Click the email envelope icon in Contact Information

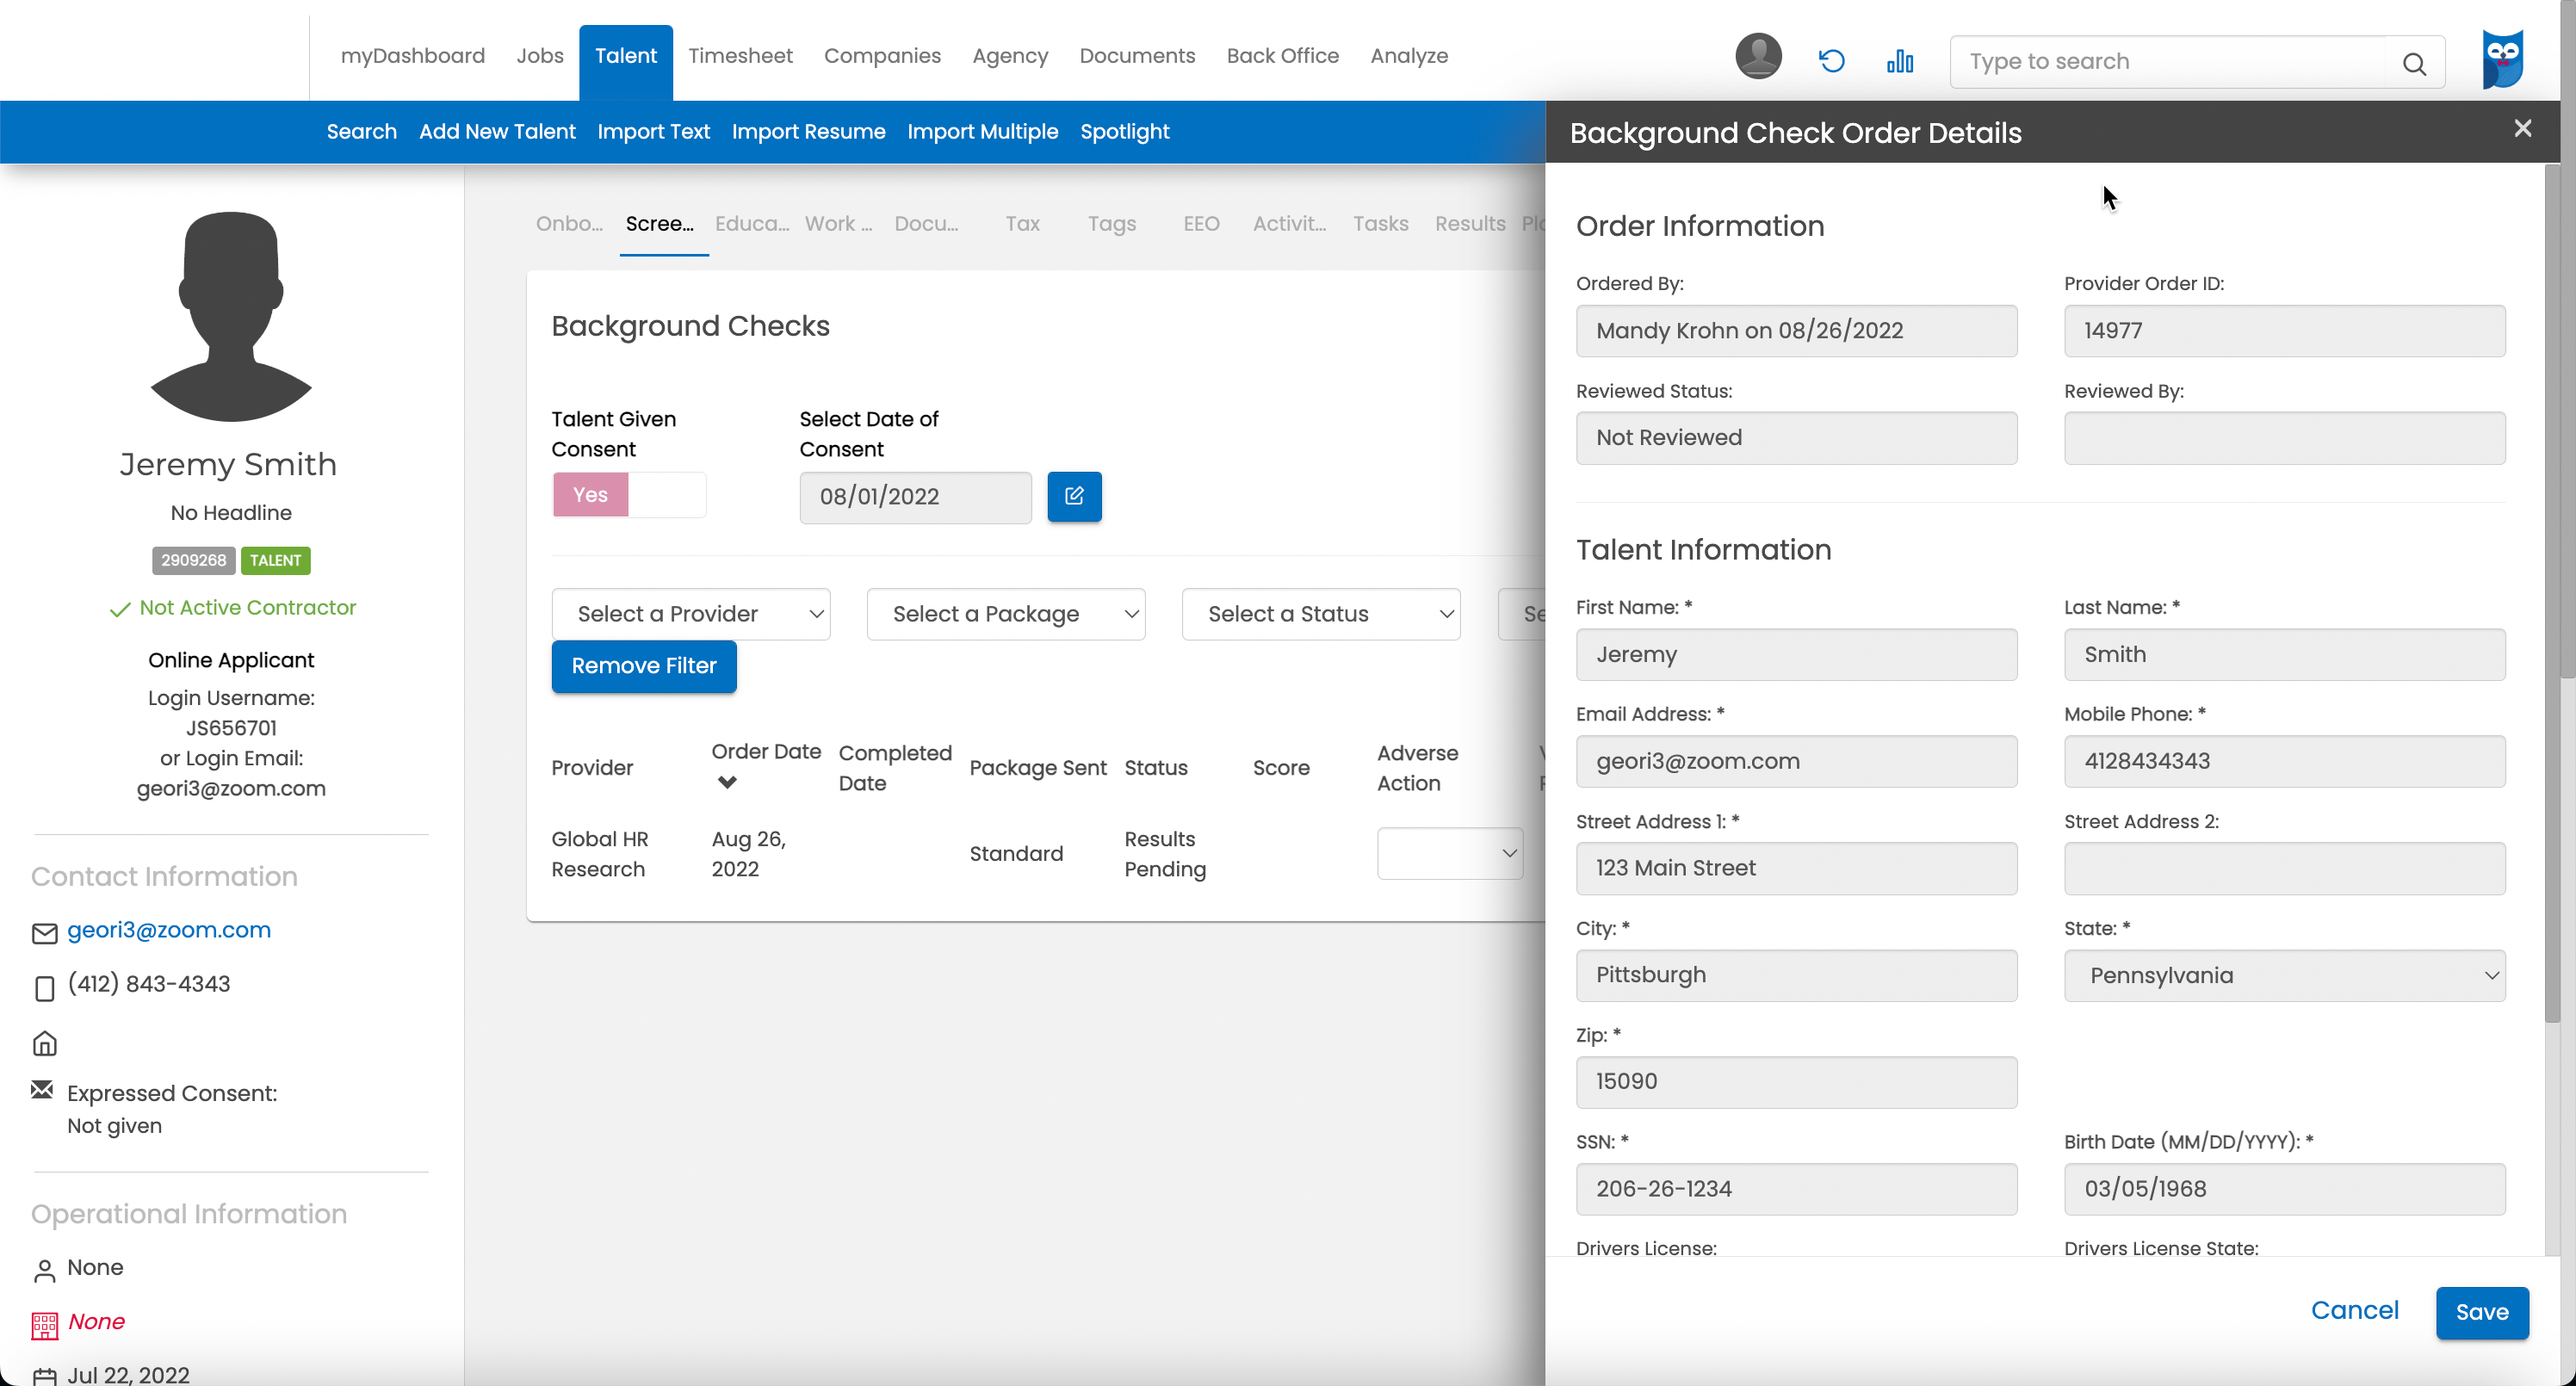pos(44,933)
